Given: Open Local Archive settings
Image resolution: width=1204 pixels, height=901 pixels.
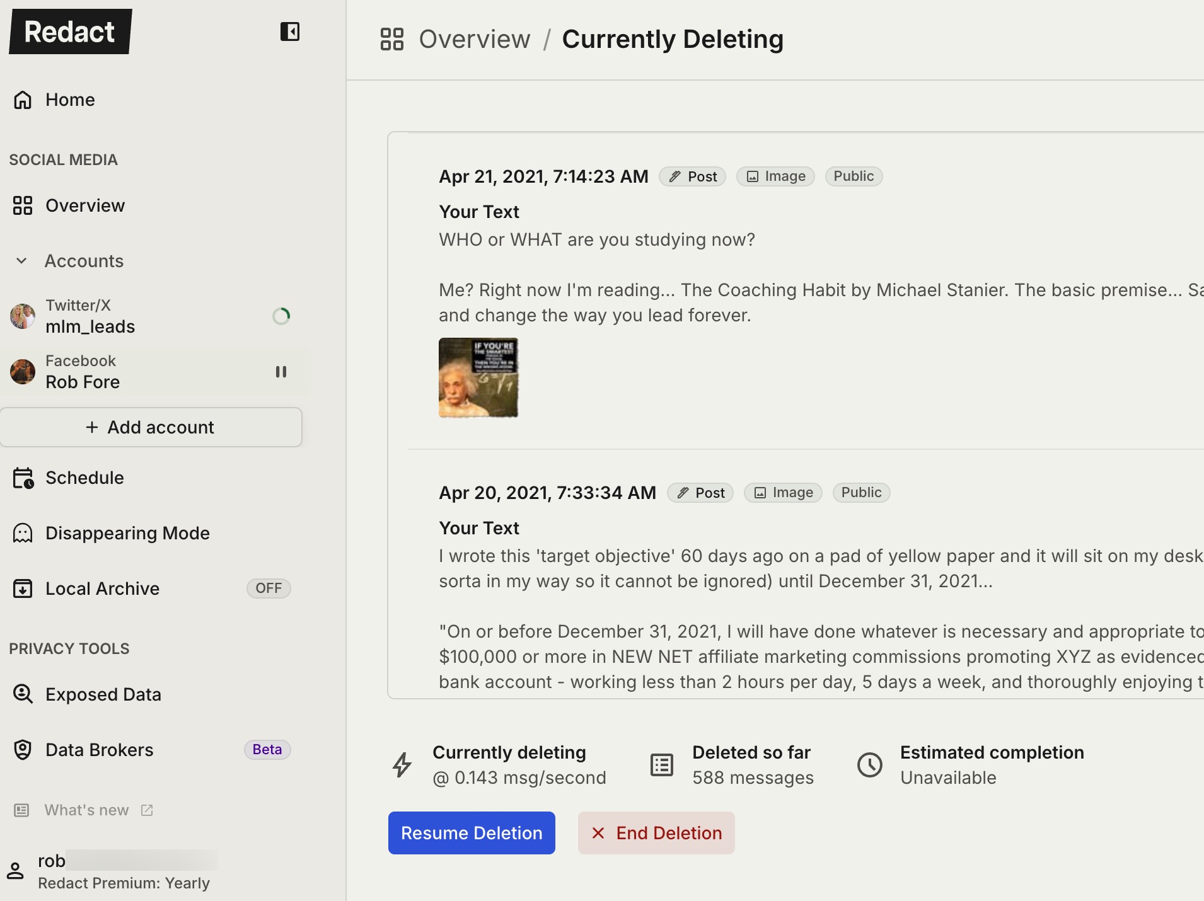Looking at the screenshot, I should tap(102, 588).
